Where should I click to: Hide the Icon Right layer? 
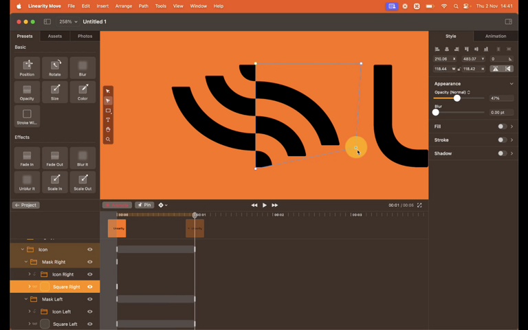tap(90, 274)
